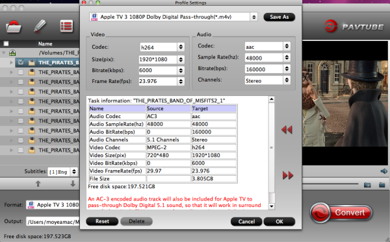The height and width of the screenshot is (242, 390).
Task: Click the Format field showing Apple TV 3
Action: [53, 205]
